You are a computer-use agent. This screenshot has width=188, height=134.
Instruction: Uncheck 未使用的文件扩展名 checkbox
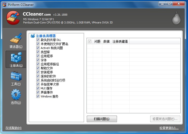(x=38, y=44)
